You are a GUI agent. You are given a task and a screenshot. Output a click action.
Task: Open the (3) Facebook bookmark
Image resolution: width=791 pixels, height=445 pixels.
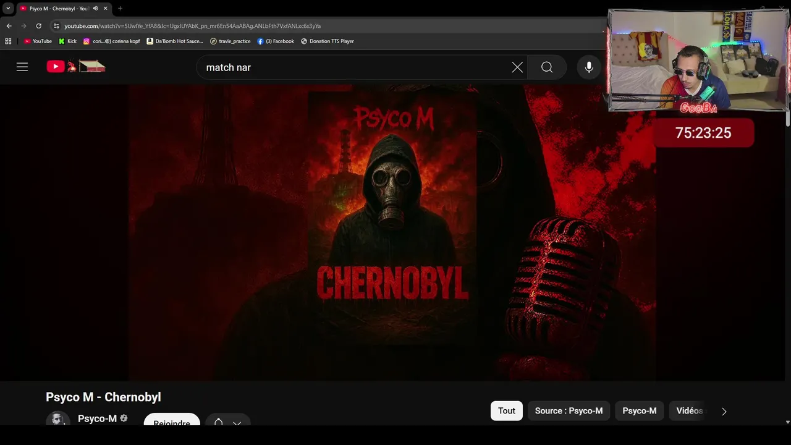pos(276,41)
